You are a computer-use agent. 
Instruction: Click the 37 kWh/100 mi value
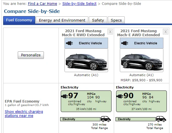(141, 109)
